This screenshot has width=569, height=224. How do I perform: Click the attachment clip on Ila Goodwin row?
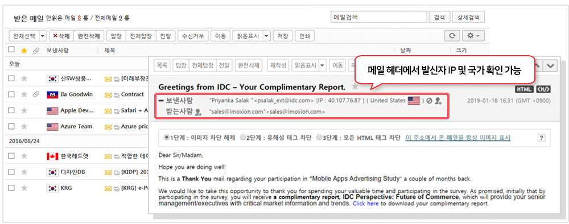point(35,94)
